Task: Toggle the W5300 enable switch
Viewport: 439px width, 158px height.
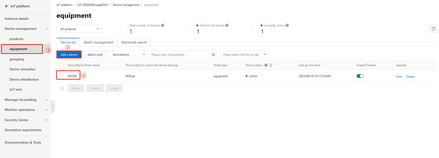Action: tap(360, 76)
